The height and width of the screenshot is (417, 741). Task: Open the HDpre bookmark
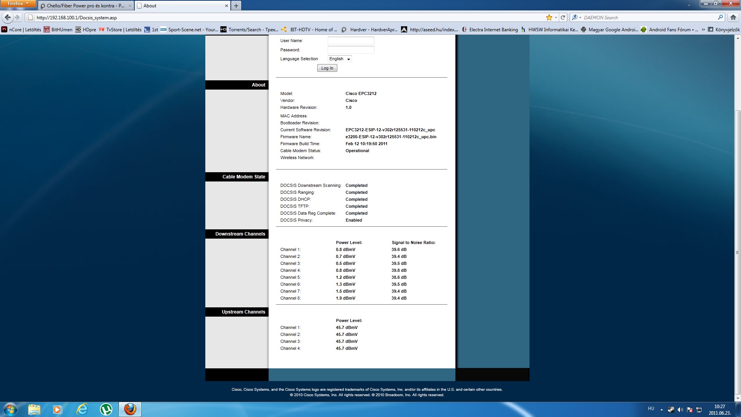[86, 29]
